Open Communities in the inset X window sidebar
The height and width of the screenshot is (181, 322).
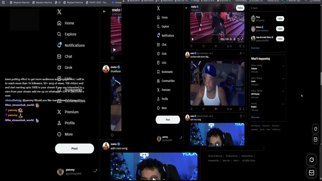tap(166, 81)
